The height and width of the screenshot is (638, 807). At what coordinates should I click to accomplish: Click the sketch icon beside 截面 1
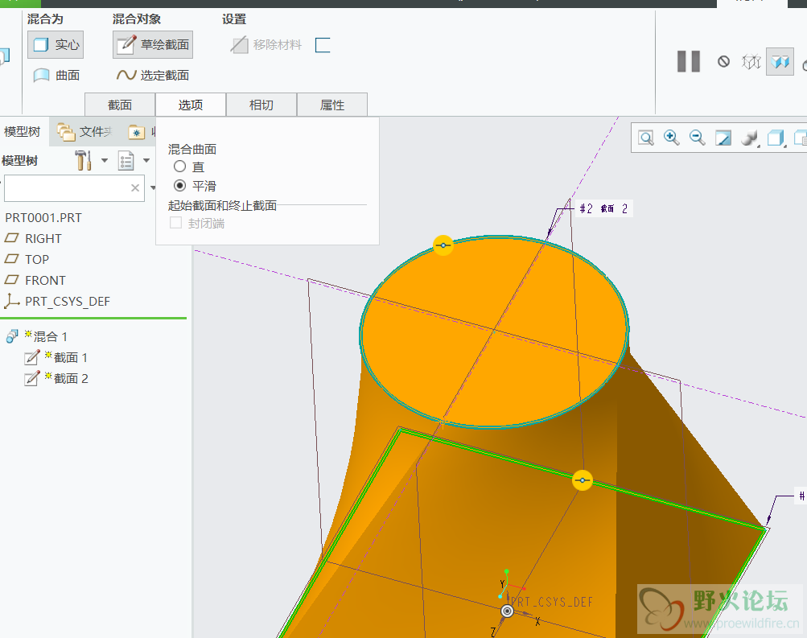coord(32,357)
